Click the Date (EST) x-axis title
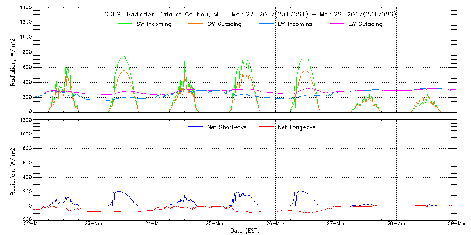The image size is (471, 235). [x=245, y=231]
